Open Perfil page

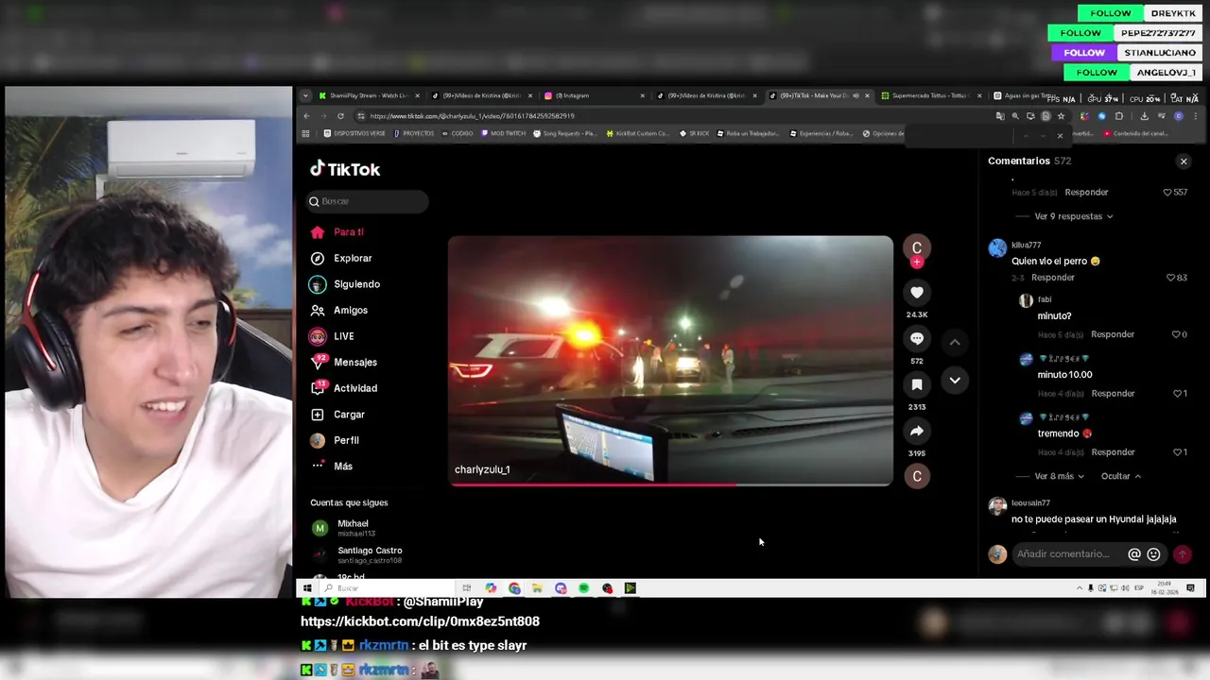[x=335, y=440]
